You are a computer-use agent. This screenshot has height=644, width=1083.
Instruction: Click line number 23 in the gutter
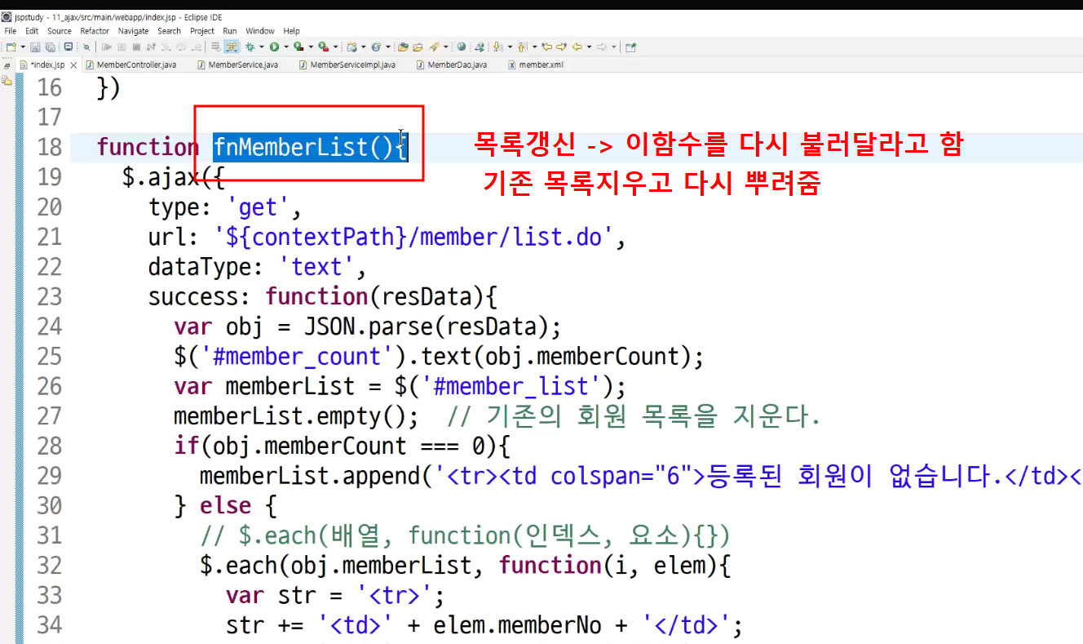tap(49, 296)
